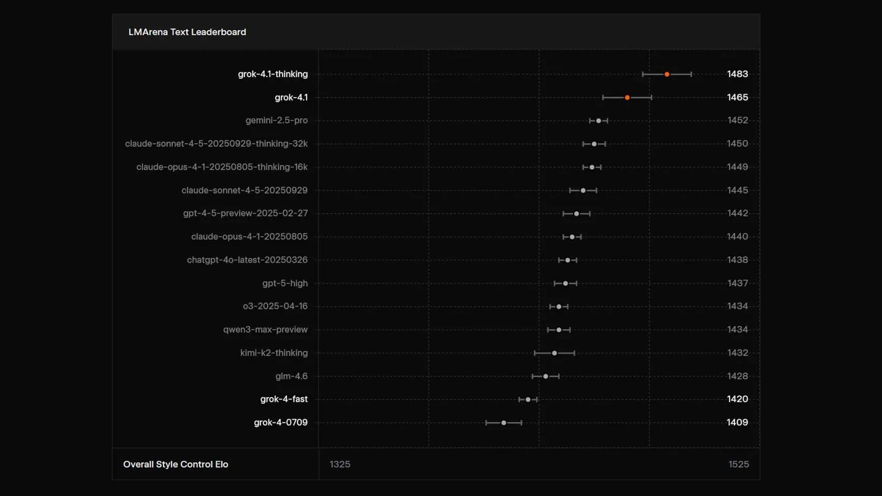Select the grok-4-fast data point
The width and height of the screenshot is (882, 496).
point(528,400)
